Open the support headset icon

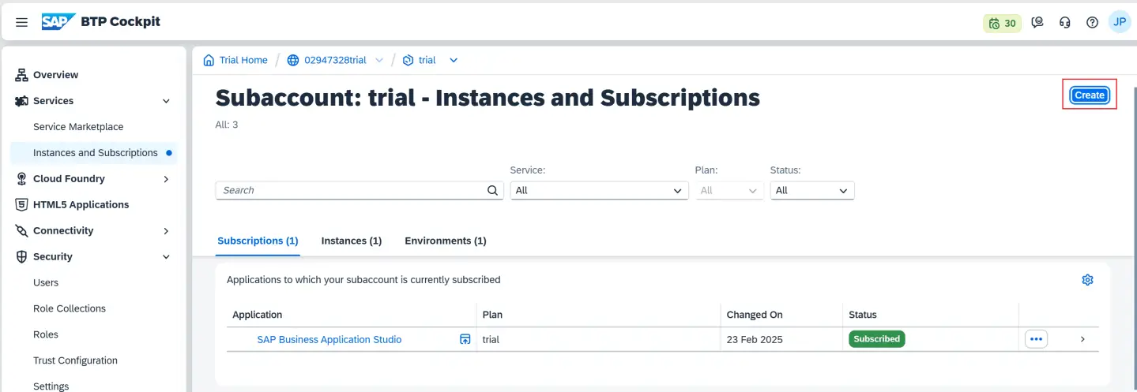1065,23
